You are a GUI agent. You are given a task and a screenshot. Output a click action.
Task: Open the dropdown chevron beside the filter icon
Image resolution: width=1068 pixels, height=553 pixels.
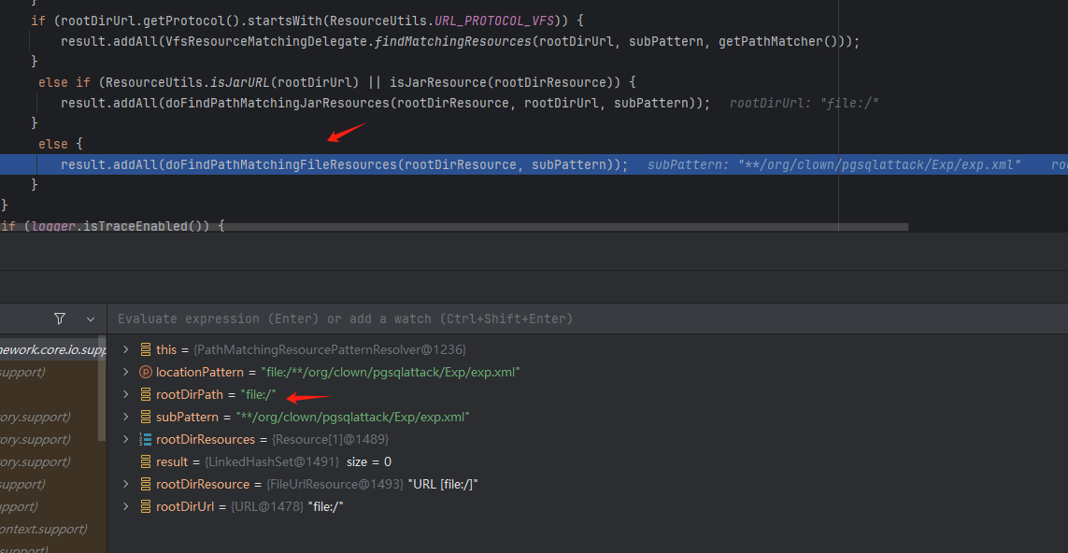click(x=91, y=319)
